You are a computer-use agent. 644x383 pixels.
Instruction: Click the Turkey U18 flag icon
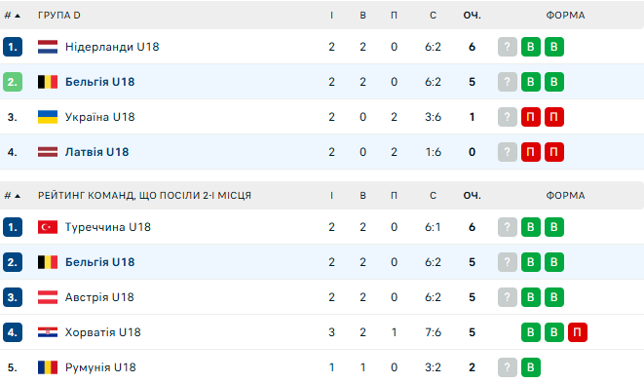(x=48, y=227)
